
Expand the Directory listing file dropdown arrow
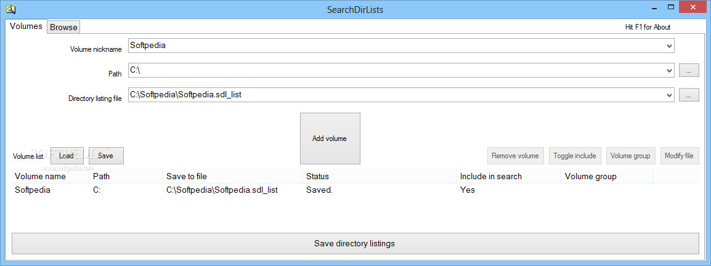(x=669, y=95)
